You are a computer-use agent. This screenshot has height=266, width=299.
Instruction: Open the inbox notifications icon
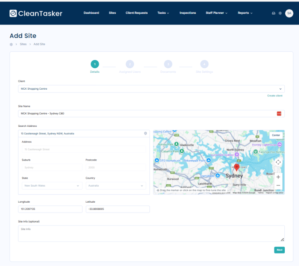(274, 13)
